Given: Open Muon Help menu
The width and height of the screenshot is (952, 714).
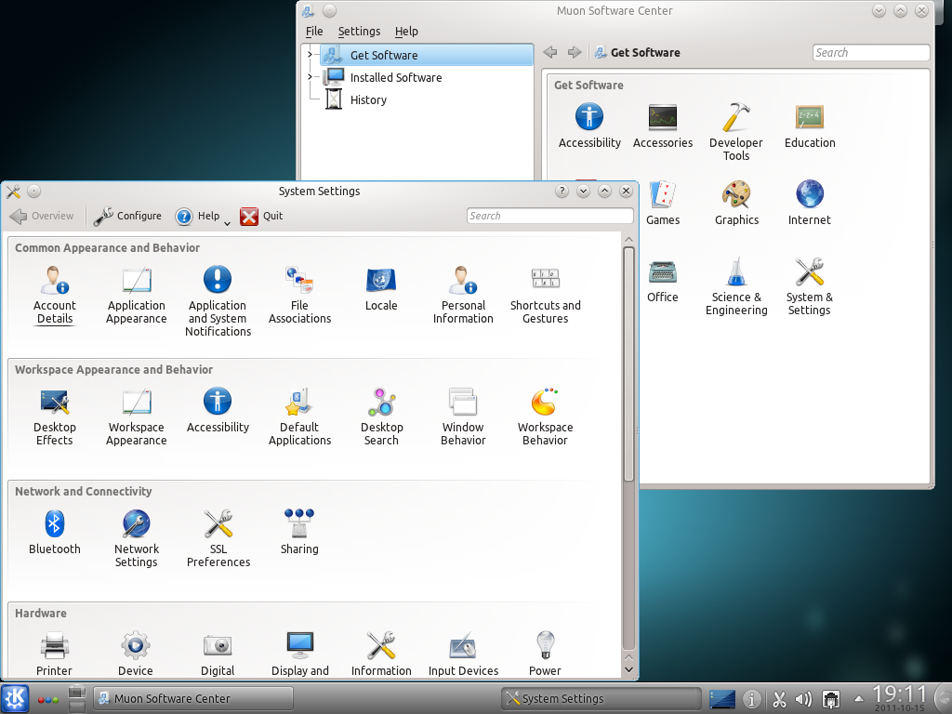Looking at the screenshot, I should point(406,31).
